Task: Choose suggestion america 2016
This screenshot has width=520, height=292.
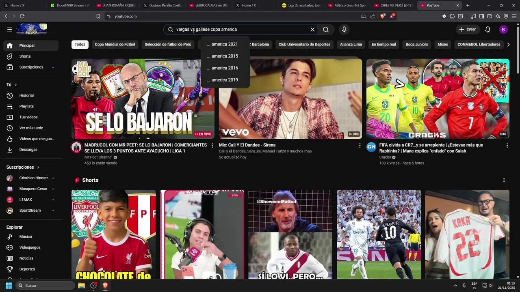Action: click(x=225, y=68)
